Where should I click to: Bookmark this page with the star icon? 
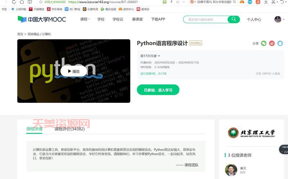click(41, 2)
